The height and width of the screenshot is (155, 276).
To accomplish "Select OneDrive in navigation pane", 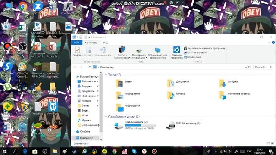I will (83, 131).
